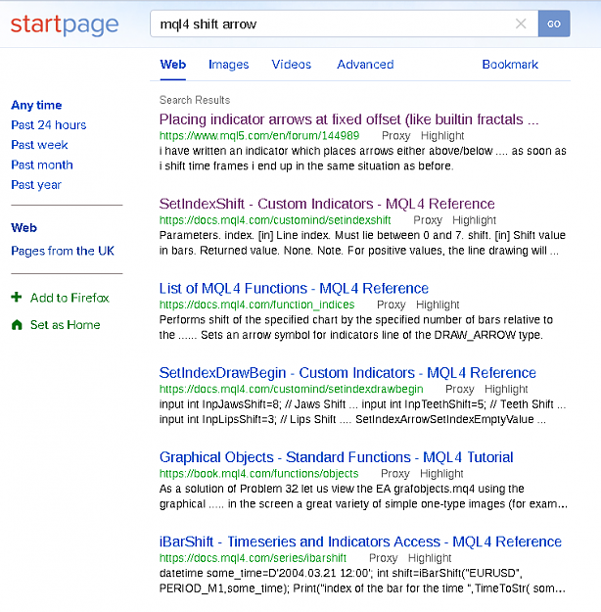
Task: Filter results to Past 24 hours
Action: coord(48,125)
